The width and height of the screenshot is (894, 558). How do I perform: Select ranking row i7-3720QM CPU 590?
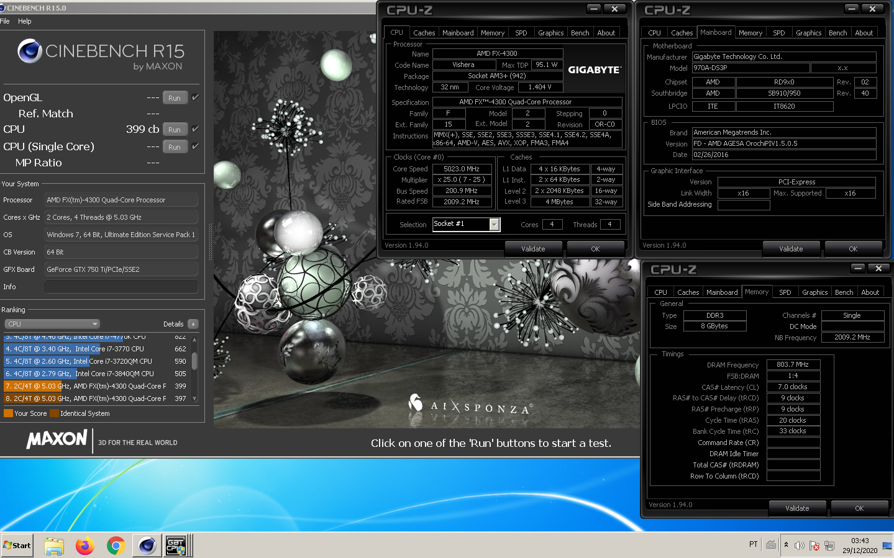(96, 361)
